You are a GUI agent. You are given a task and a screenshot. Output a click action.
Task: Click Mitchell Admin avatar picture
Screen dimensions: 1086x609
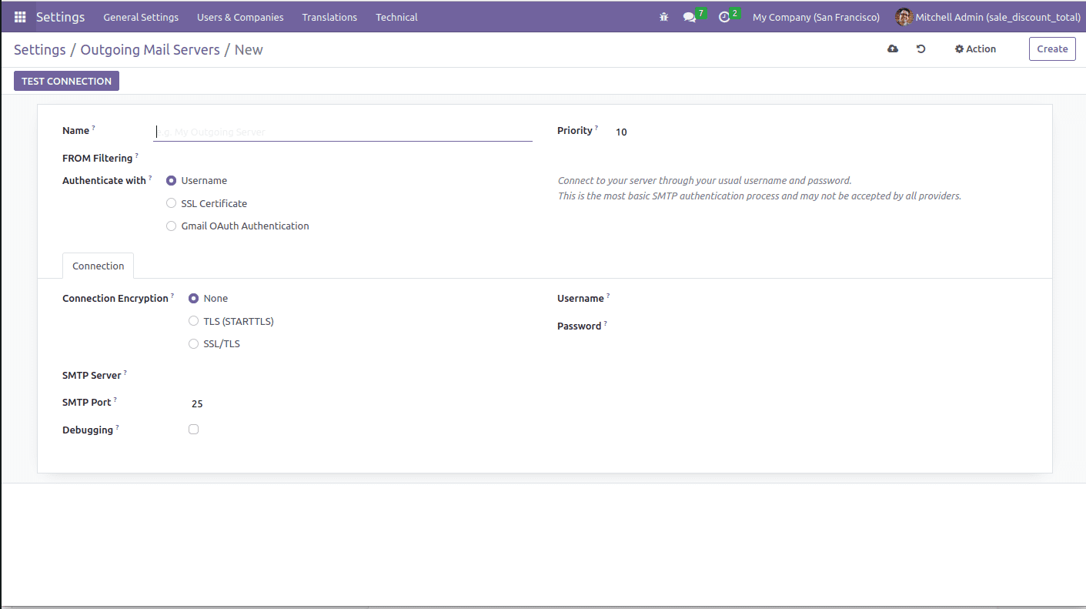[904, 17]
